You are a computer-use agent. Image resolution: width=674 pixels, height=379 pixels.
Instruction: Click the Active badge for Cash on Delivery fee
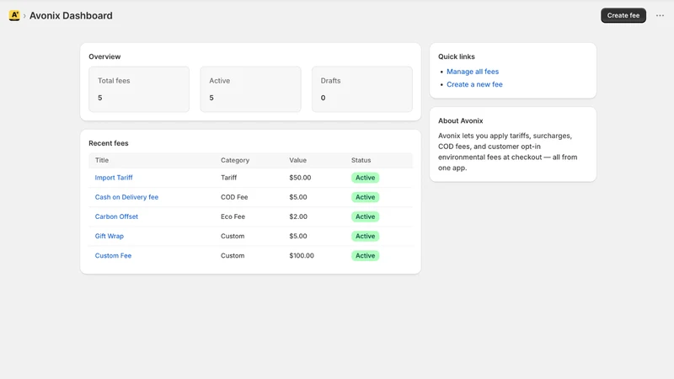tap(365, 197)
